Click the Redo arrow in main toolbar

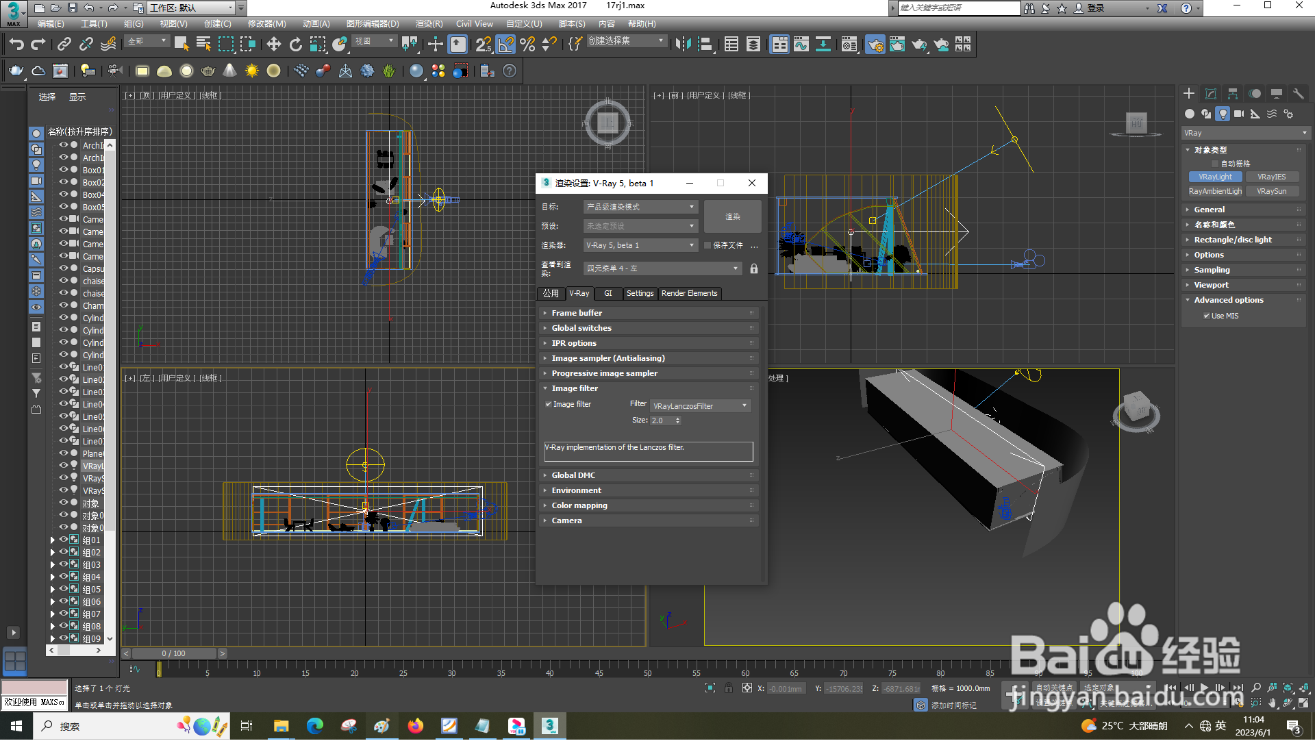tap(38, 45)
